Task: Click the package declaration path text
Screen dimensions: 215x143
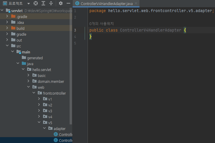Action: (x=160, y=11)
